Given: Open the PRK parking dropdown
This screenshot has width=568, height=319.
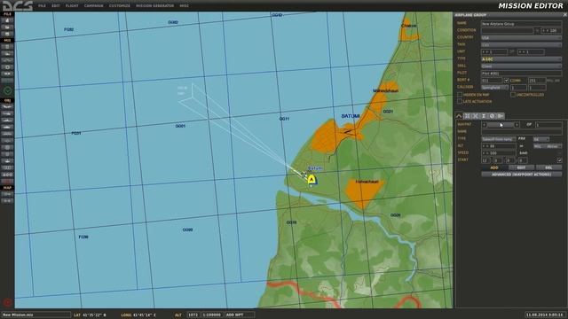Looking at the screenshot, I should [541, 139].
